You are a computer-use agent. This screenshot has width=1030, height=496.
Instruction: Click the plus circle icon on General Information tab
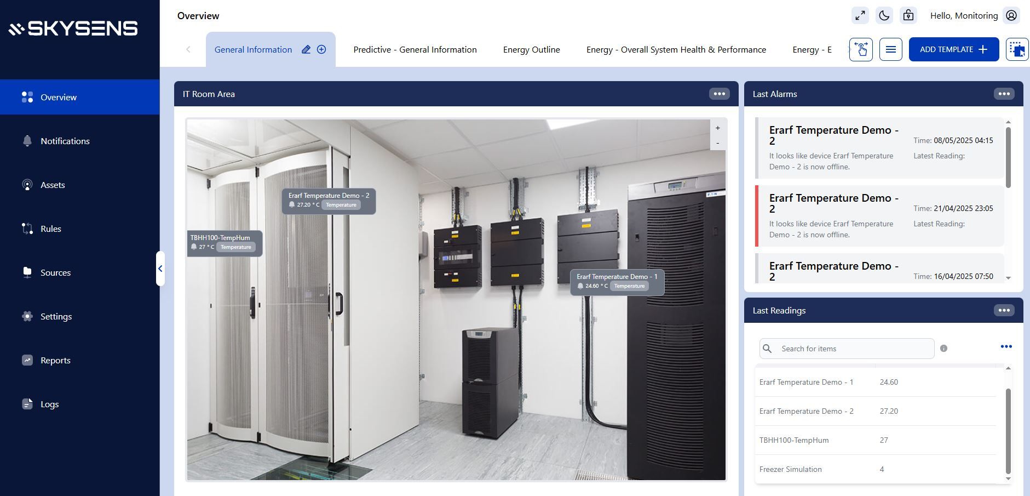point(321,49)
